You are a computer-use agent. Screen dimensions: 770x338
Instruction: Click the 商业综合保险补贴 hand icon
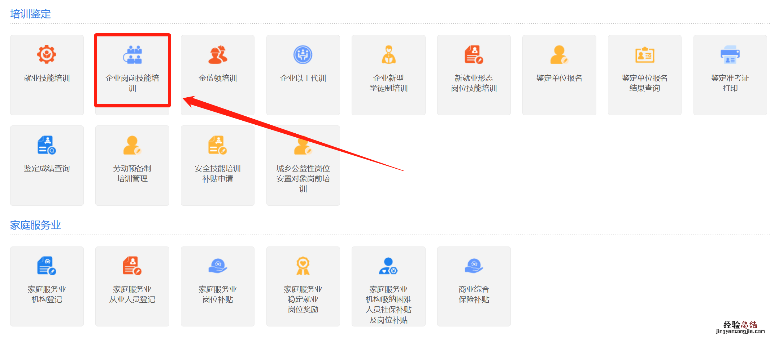point(474,266)
